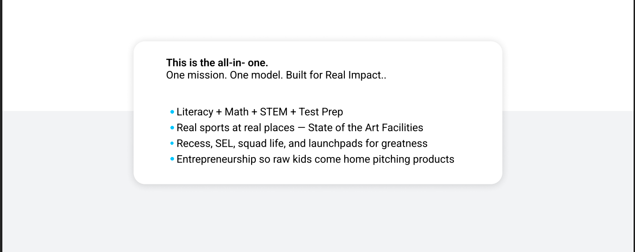Viewport: 635px width, 252px height.
Task: Click the "Built for Real Impact.." phrase
Action: [x=336, y=75]
